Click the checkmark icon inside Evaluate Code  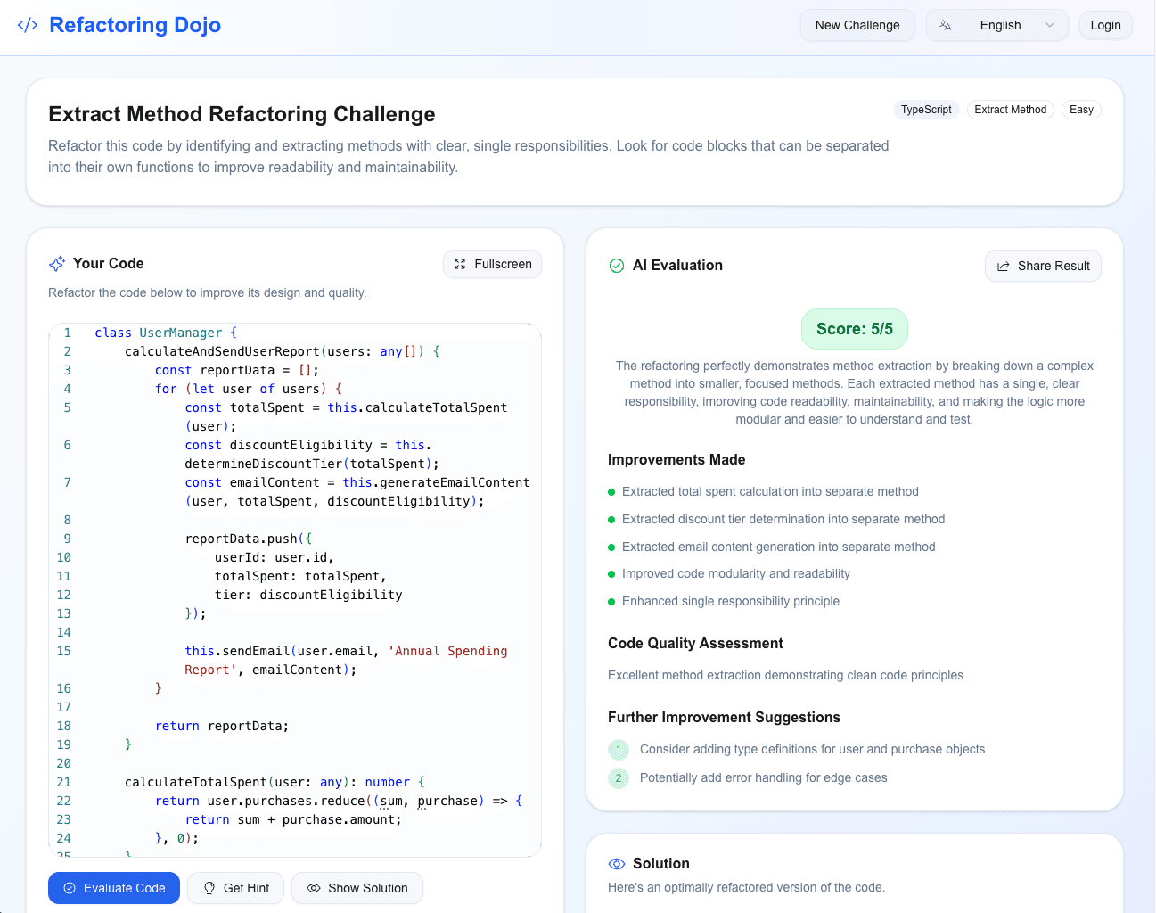(67, 888)
